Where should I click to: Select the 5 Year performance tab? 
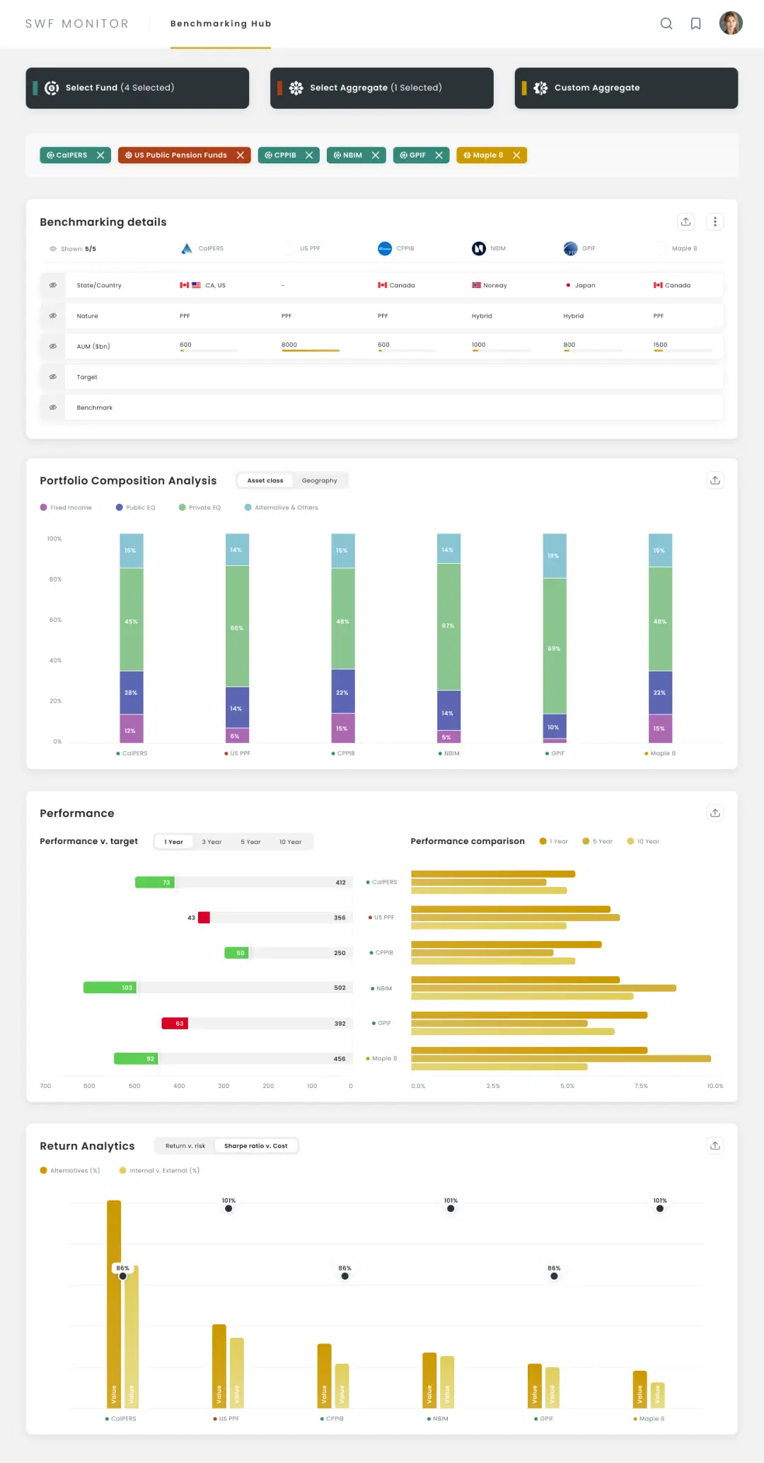tap(250, 842)
